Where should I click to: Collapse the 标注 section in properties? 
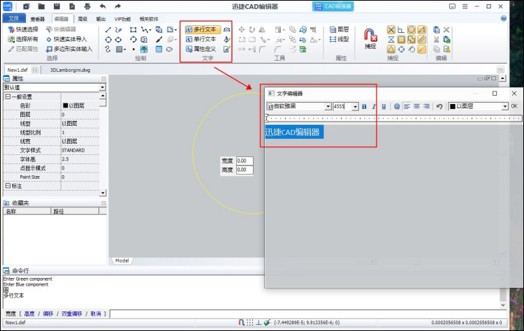[8, 186]
